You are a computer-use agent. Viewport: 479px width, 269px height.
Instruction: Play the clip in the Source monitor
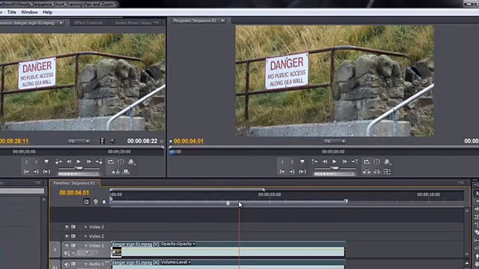point(79,162)
